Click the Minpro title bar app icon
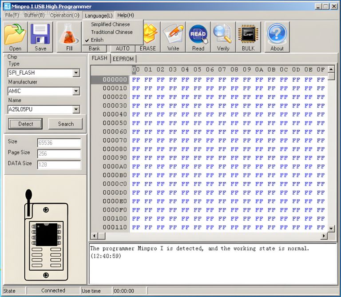 (7, 6)
